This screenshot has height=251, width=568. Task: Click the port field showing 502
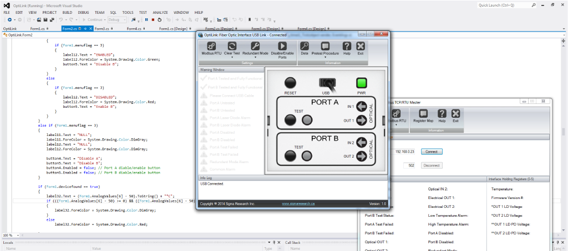[409, 165]
